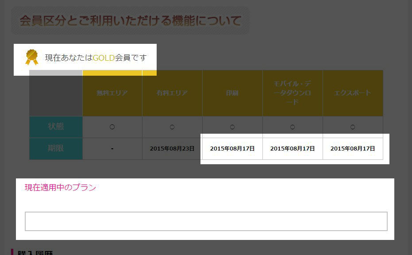This screenshot has width=412, height=255.
Task: Click the 2015年08月17日 date in モバイル column
Action: [293, 149]
